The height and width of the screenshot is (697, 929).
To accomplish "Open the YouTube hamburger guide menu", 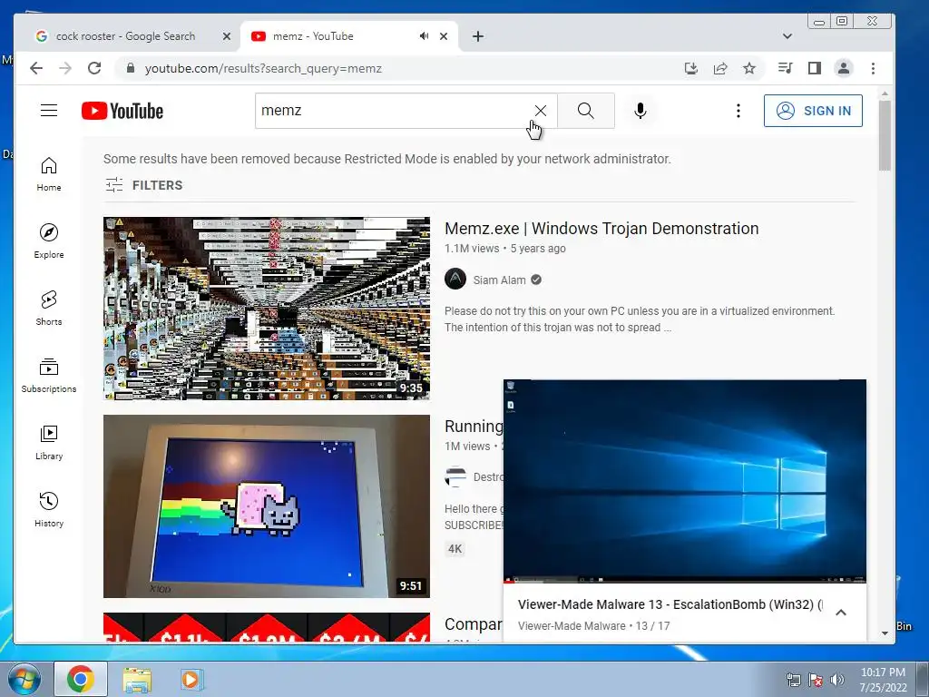I will click(49, 110).
